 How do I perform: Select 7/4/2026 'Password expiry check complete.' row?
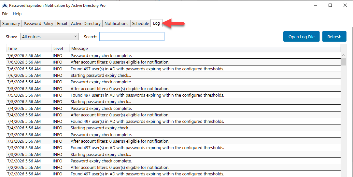tap(173, 109)
